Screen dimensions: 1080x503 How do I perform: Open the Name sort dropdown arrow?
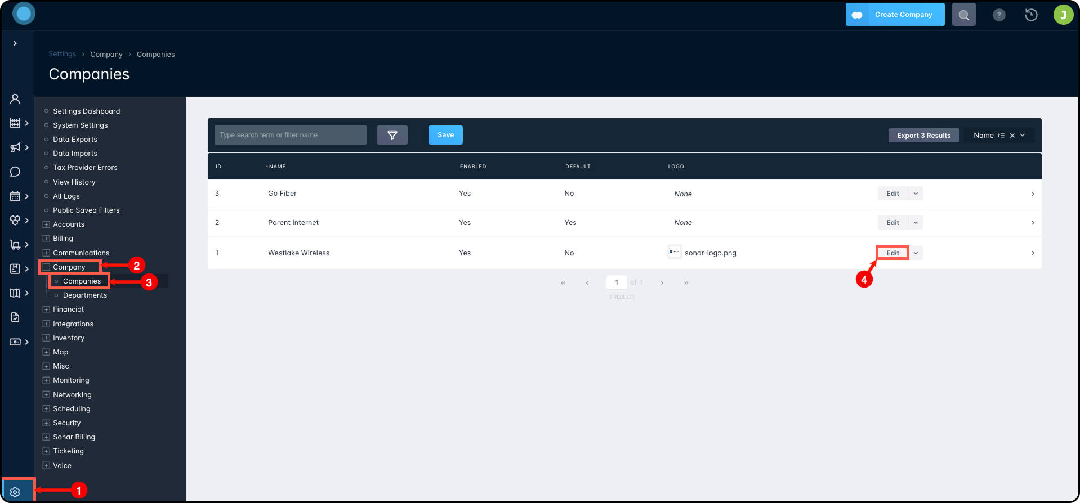pyautogui.click(x=1023, y=136)
